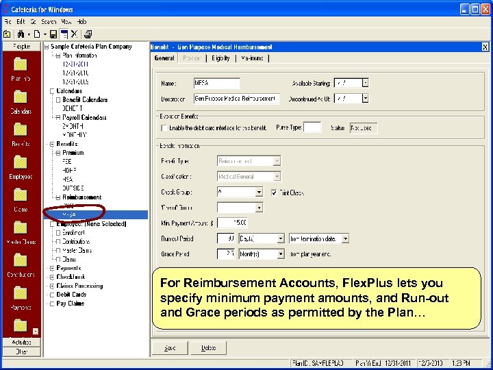
Task: Click the open-plan folder toolbar icon
Action: pos(7,34)
